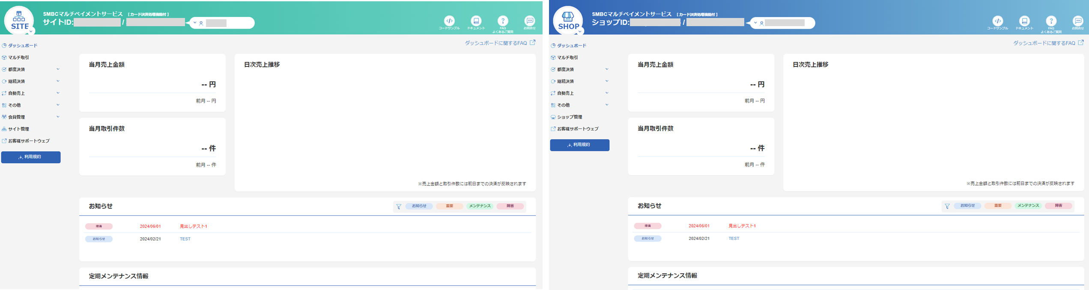Open お問合せ chat icon in SHOP header

(1078, 23)
